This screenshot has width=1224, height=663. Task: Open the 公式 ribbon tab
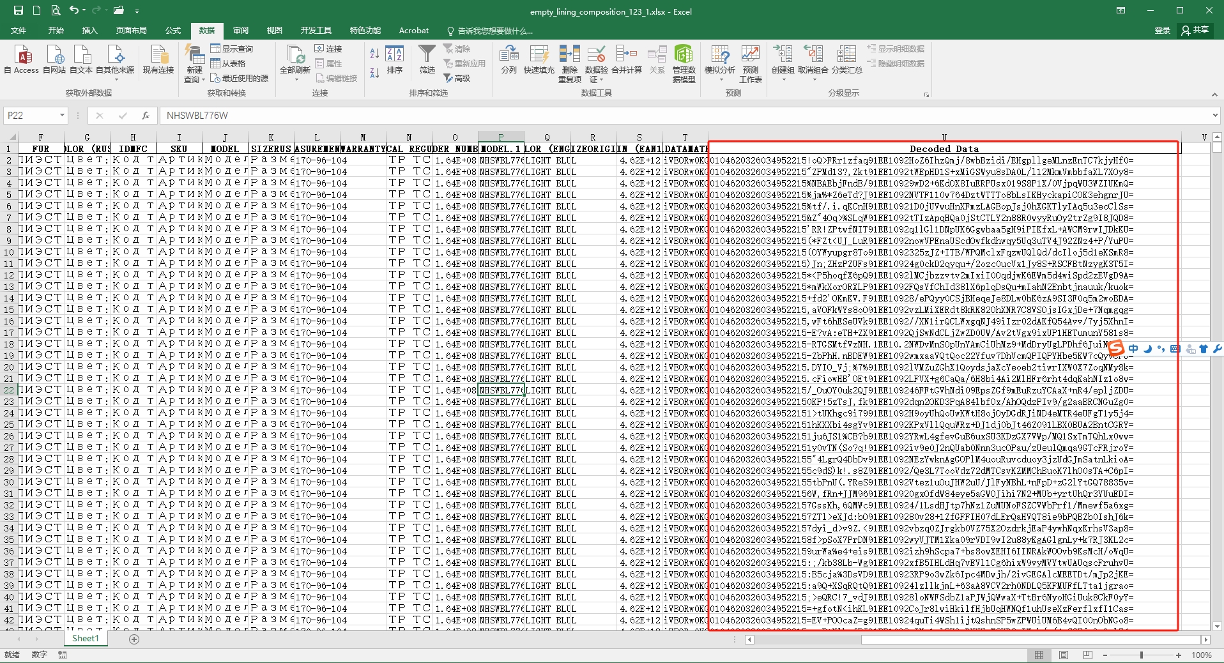tap(173, 31)
